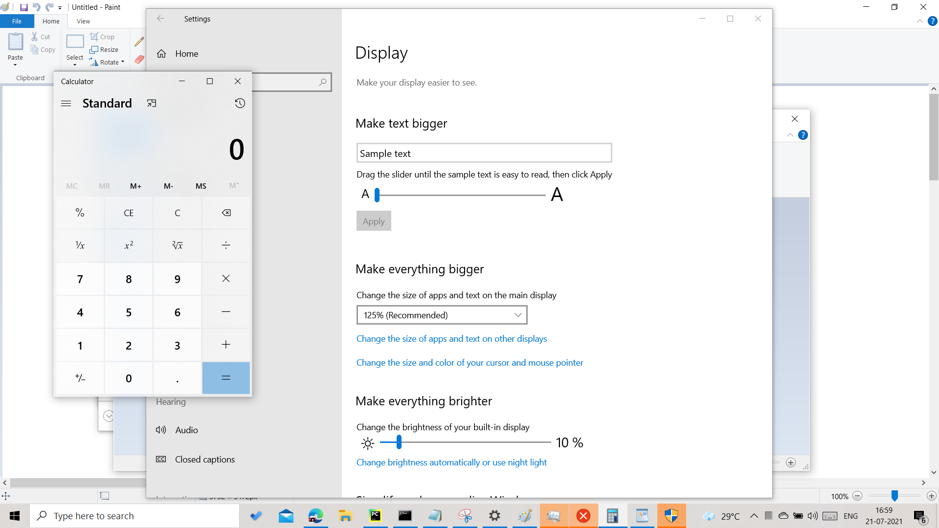This screenshot has height=528, width=939.
Task: Click the Keep on top icon
Action: 152,103
